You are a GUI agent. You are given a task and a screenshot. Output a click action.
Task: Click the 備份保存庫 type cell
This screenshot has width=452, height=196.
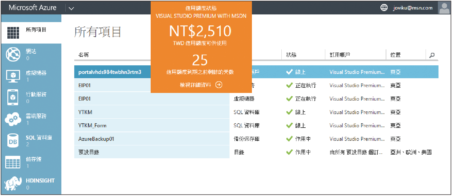(247, 139)
